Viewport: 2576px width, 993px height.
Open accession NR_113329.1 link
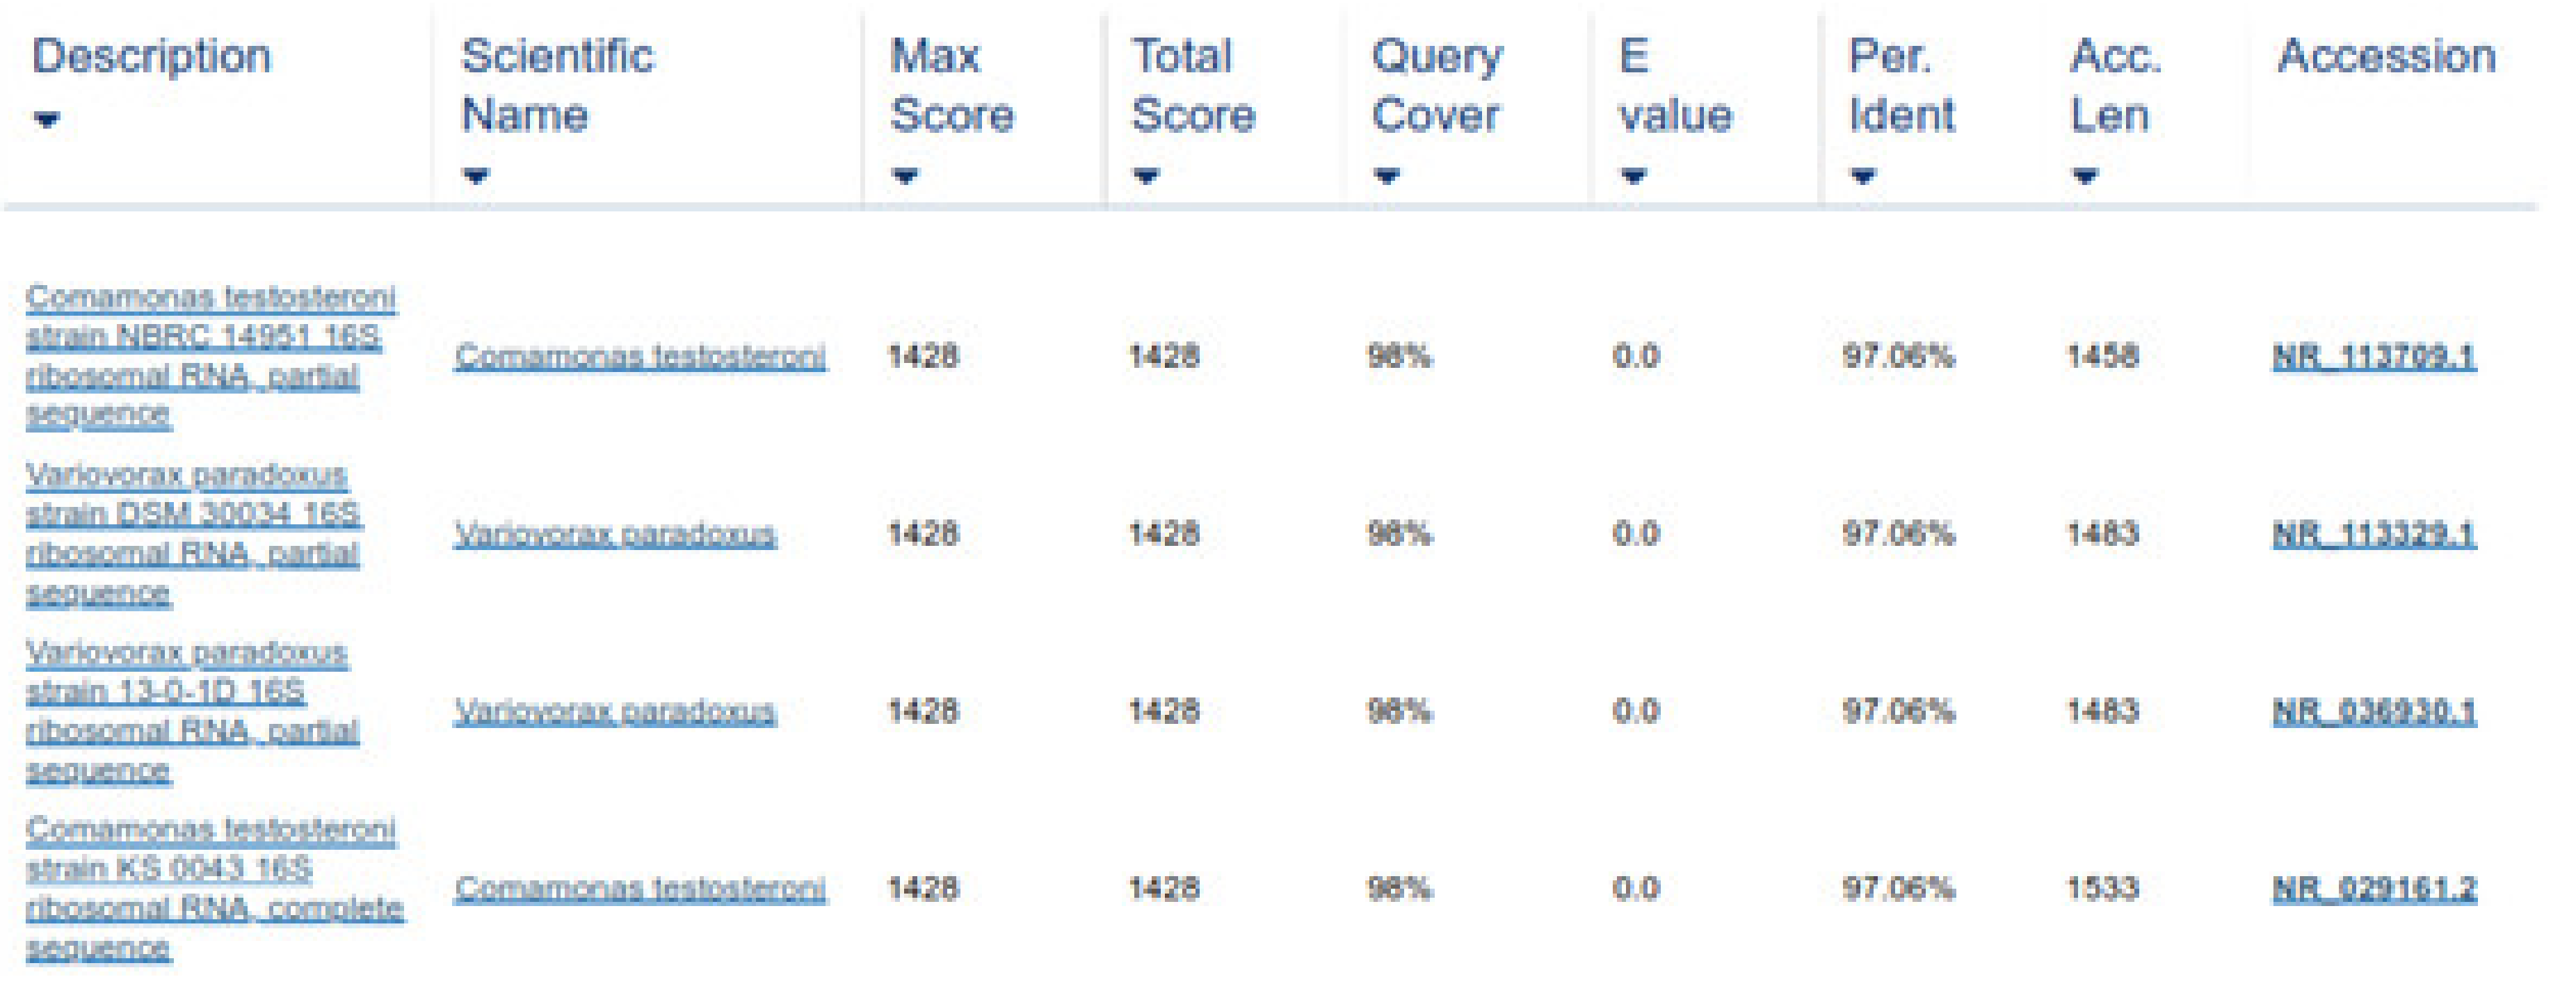[x=2374, y=533]
